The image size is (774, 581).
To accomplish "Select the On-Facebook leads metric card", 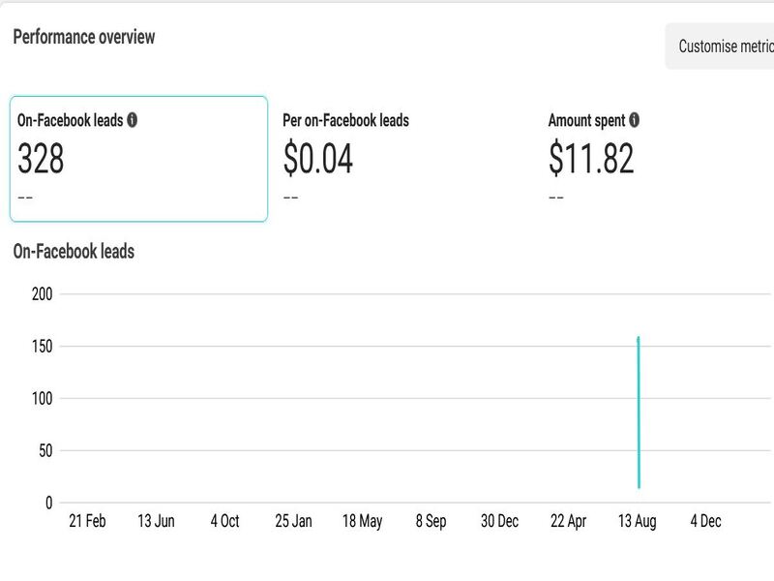I will (x=138, y=159).
